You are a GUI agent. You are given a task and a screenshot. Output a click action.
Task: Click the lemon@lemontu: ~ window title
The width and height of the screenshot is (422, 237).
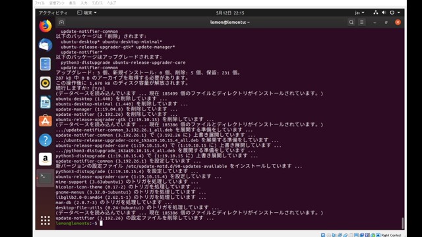pos(230,22)
